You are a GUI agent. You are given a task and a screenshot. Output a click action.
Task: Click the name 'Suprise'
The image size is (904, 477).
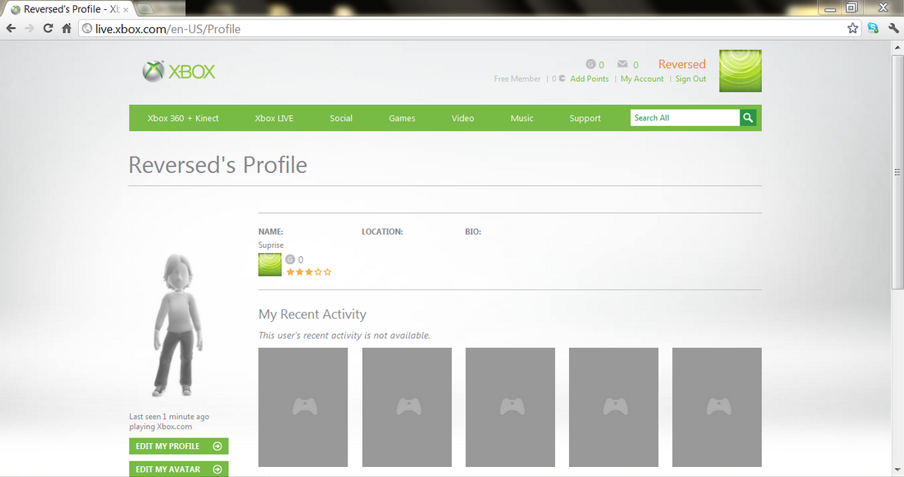point(271,245)
